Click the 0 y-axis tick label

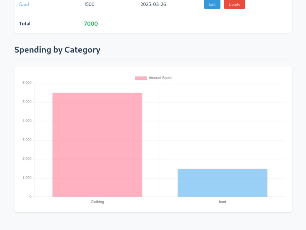click(30, 197)
